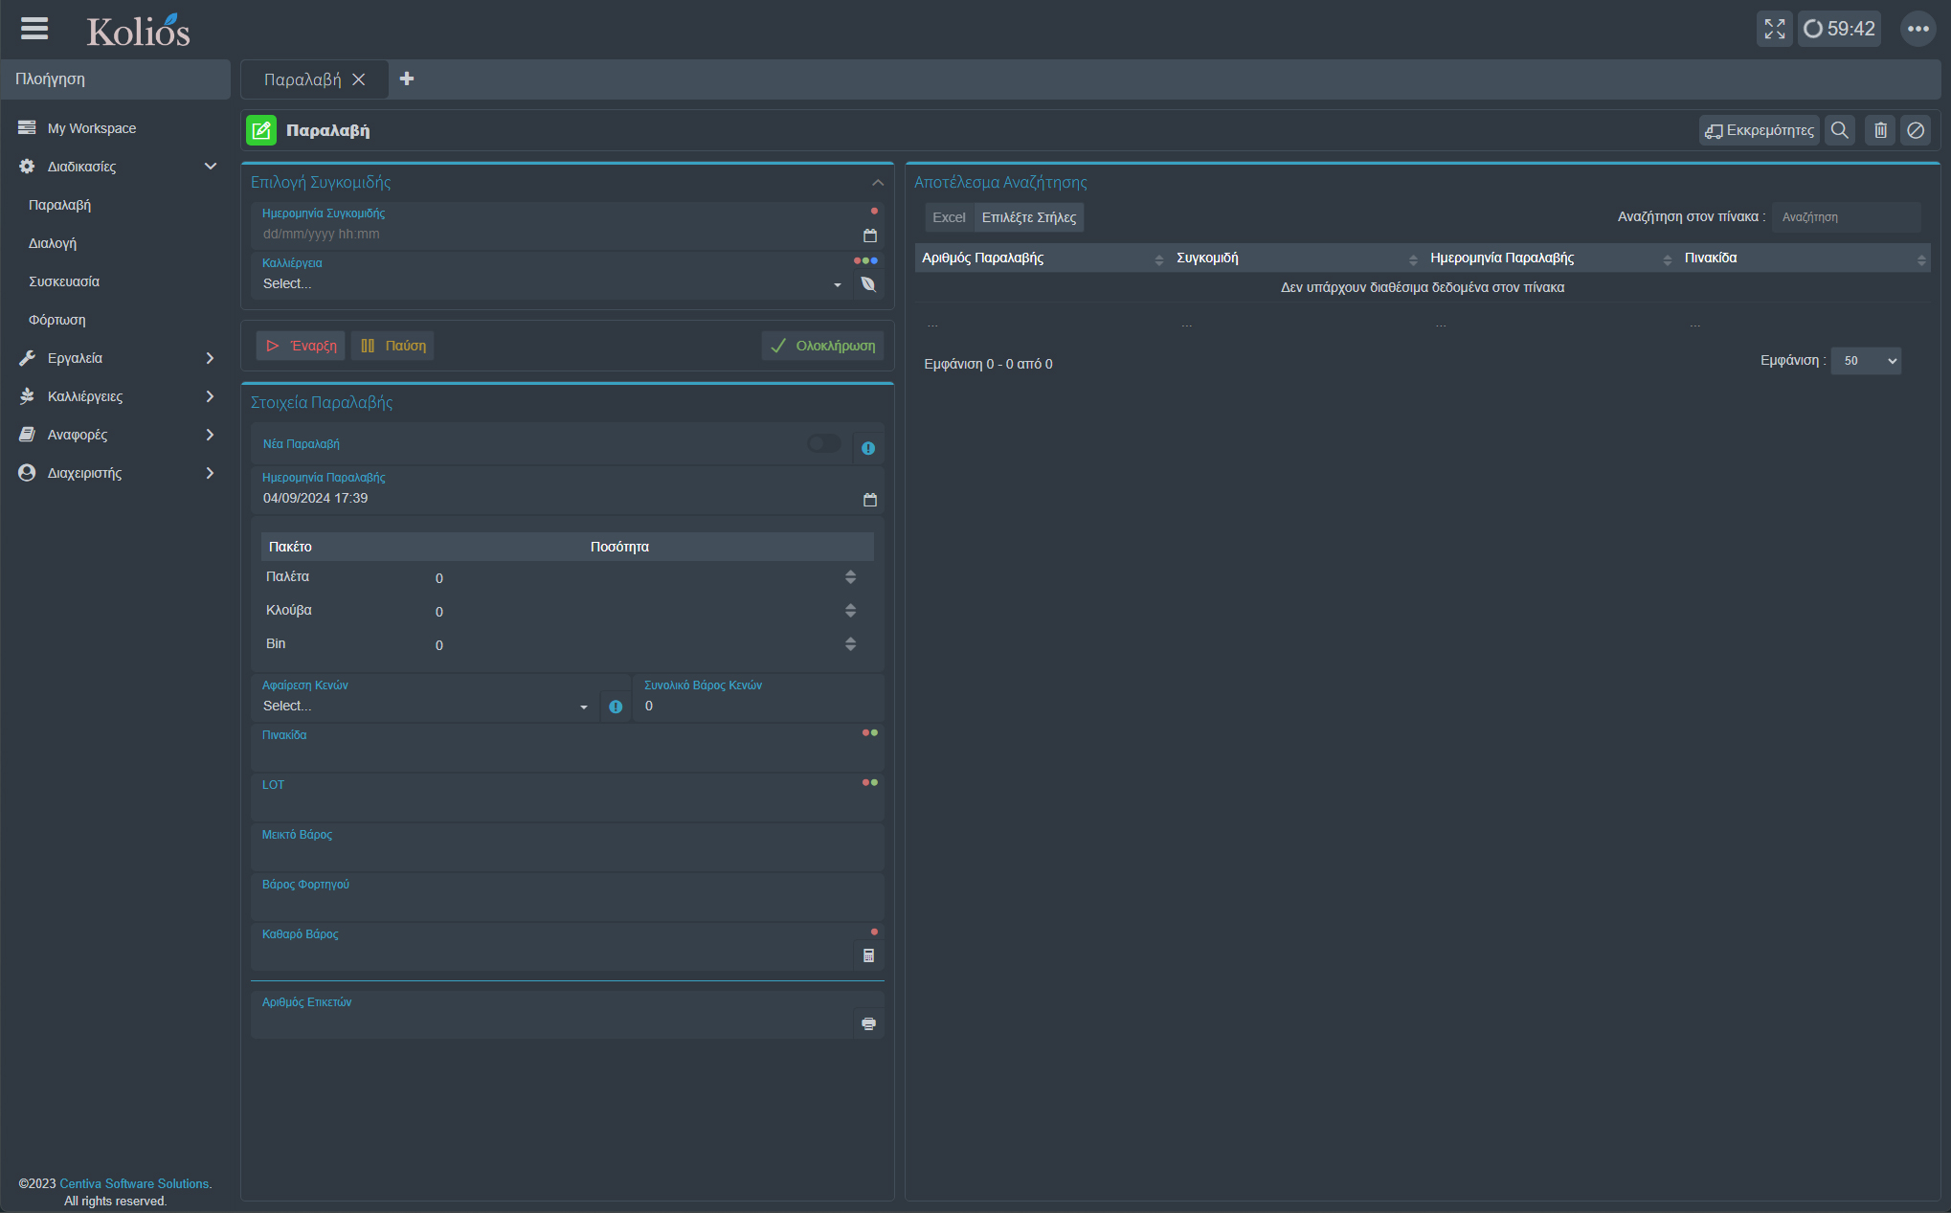This screenshot has width=1951, height=1213.
Task: Click the Ολοκλήρωση complete button
Action: 822,346
